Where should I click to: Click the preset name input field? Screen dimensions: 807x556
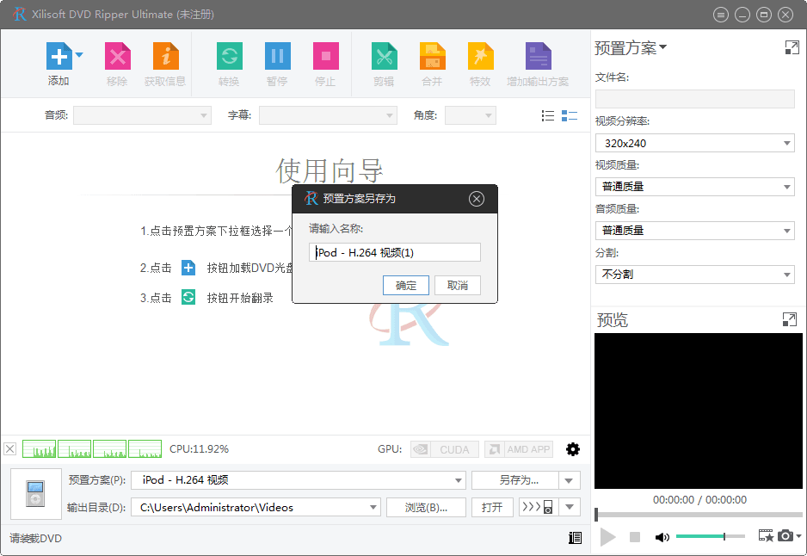point(395,252)
